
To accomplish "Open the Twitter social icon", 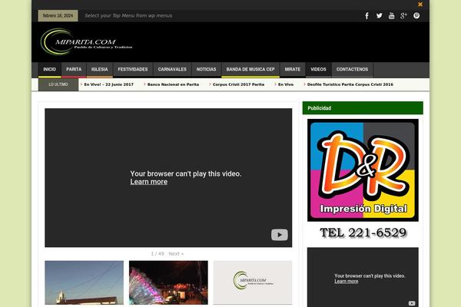I will (379, 16).
